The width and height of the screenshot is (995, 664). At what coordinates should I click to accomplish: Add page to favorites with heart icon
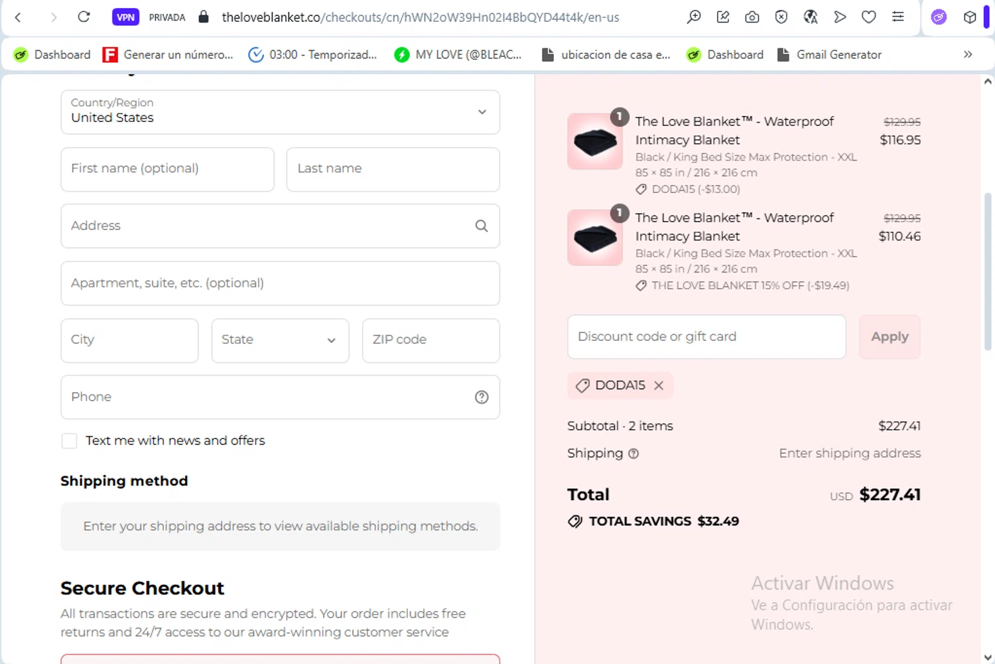pyautogui.click(x=869, y=17)
